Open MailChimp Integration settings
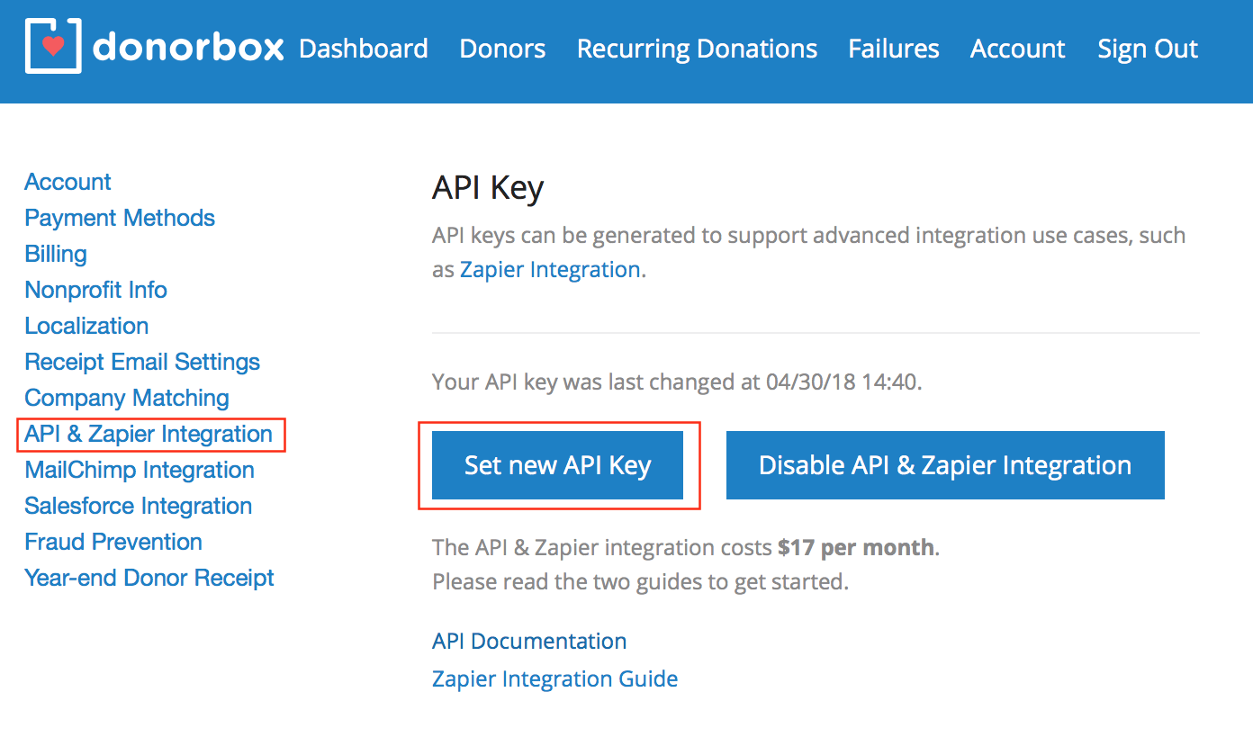Screen dimensions: 1253x746 point(140,470)
